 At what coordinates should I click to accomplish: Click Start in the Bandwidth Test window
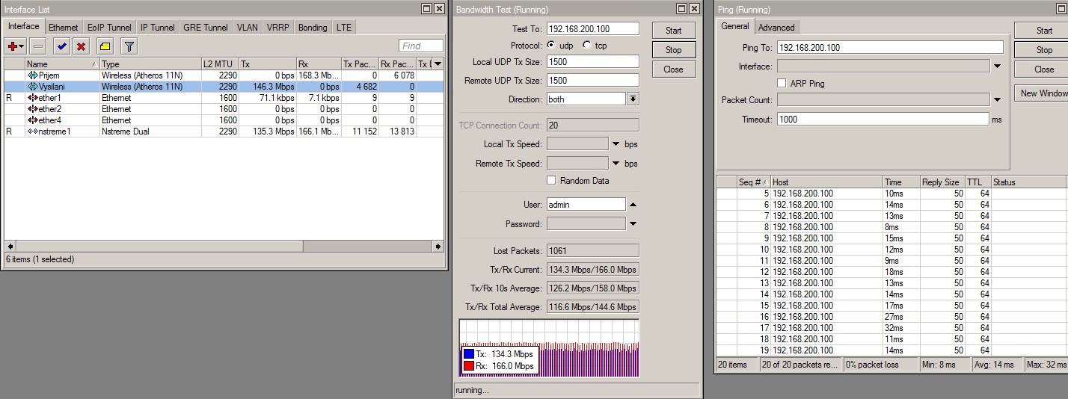point(673,31)
